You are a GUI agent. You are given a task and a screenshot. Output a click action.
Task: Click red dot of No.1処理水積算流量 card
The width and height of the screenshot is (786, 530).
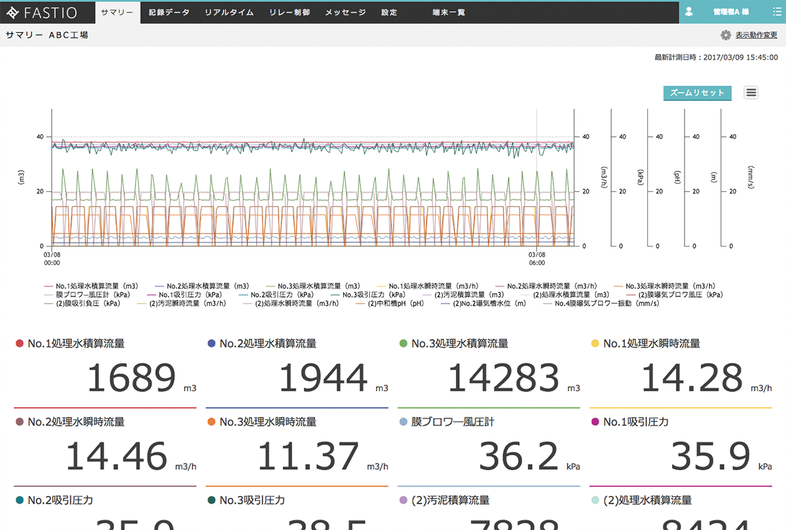point(19,344)
